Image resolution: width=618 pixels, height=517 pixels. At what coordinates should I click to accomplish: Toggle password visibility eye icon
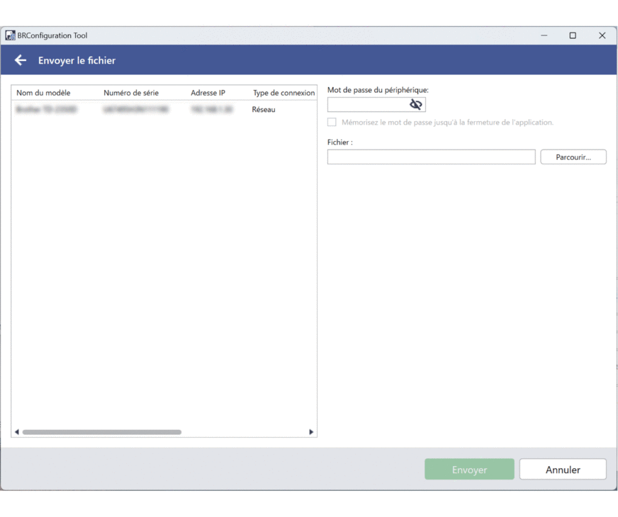(416, 104)
